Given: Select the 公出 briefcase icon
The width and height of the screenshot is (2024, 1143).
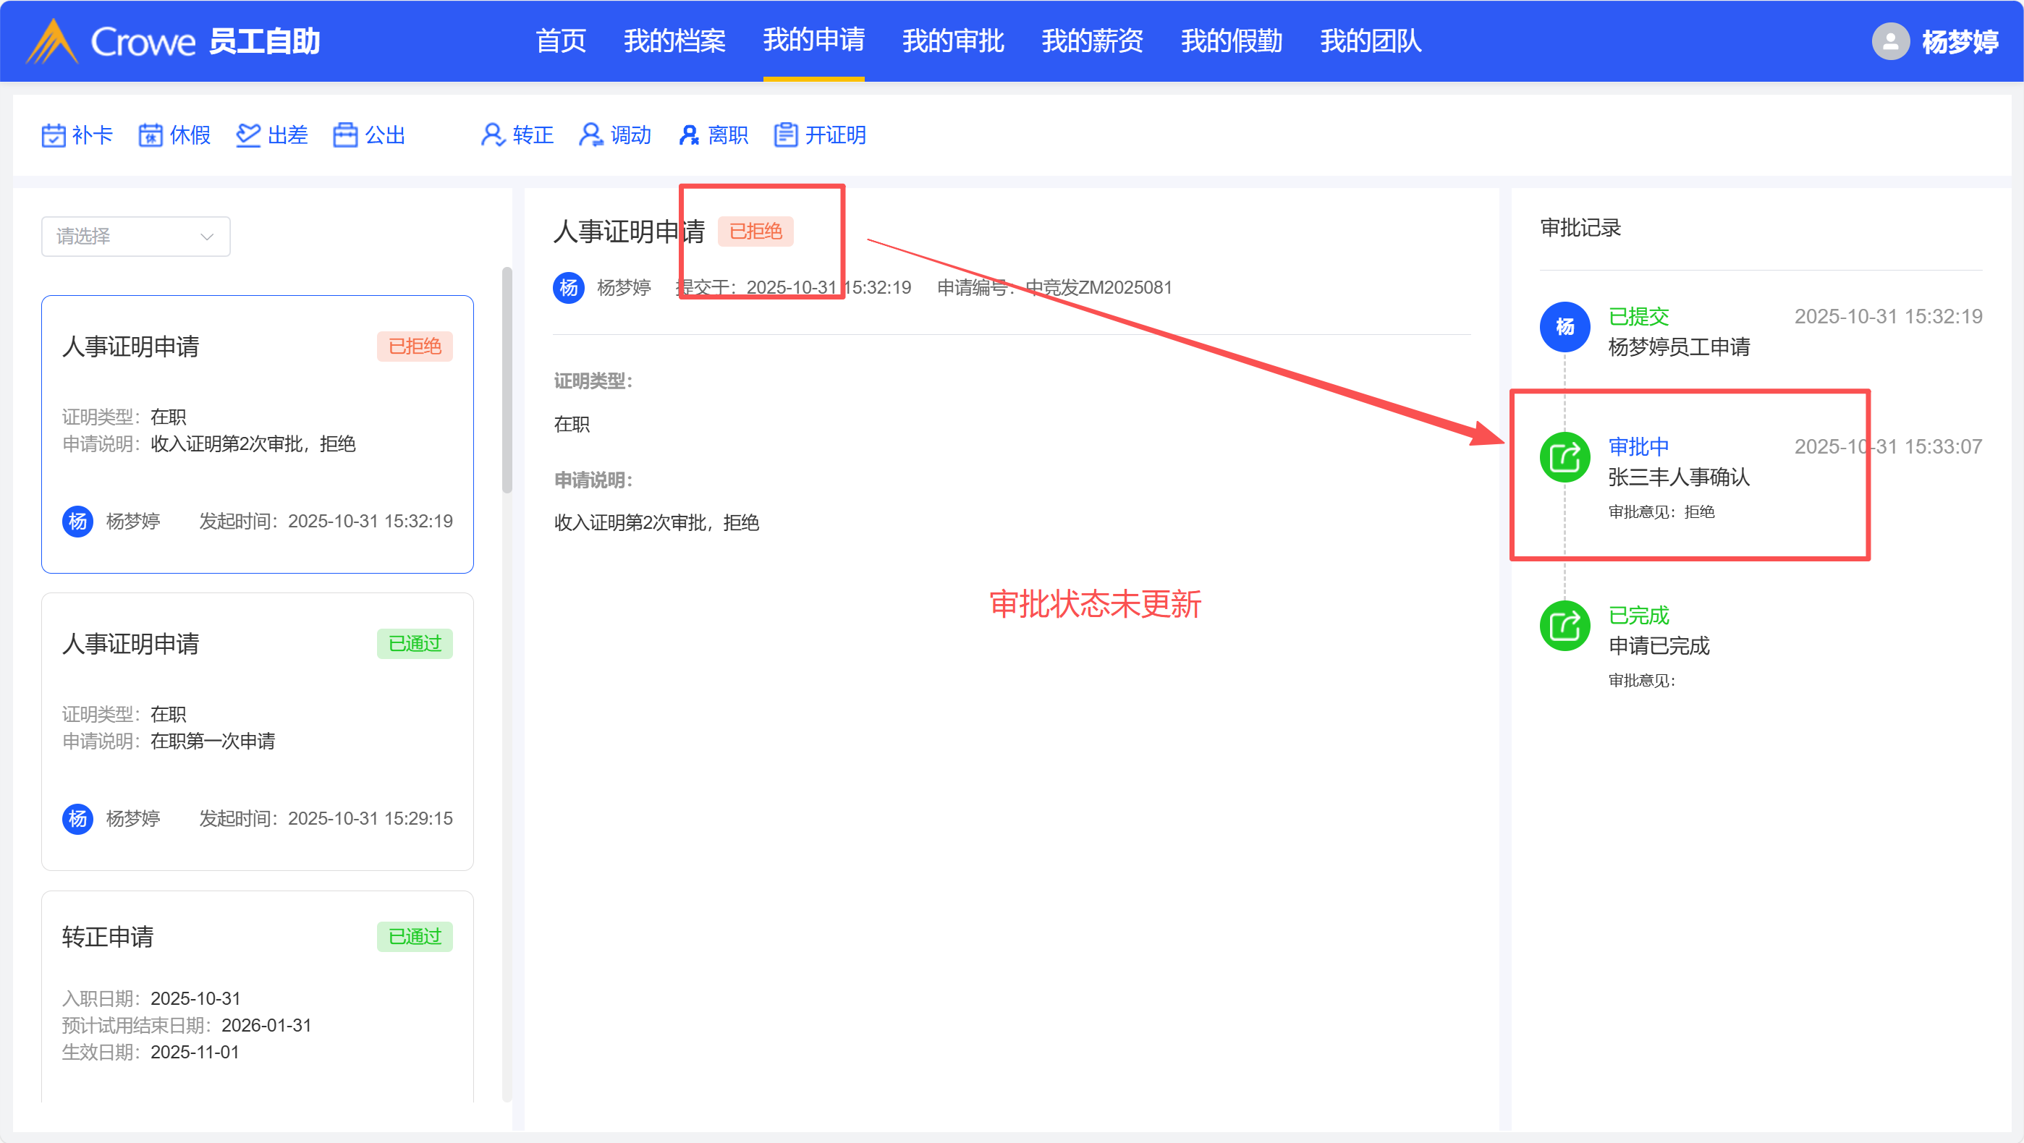Looking at the screenshot, I should pos(346,135).
